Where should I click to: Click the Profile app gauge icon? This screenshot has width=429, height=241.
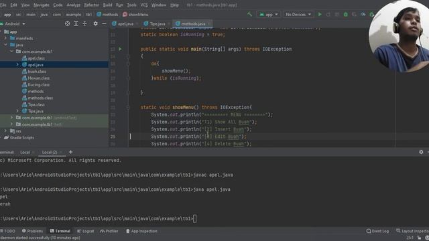(363, 14)
